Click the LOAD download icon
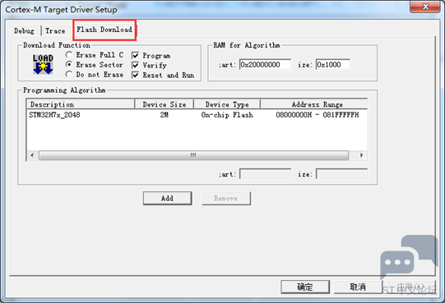 43,64
